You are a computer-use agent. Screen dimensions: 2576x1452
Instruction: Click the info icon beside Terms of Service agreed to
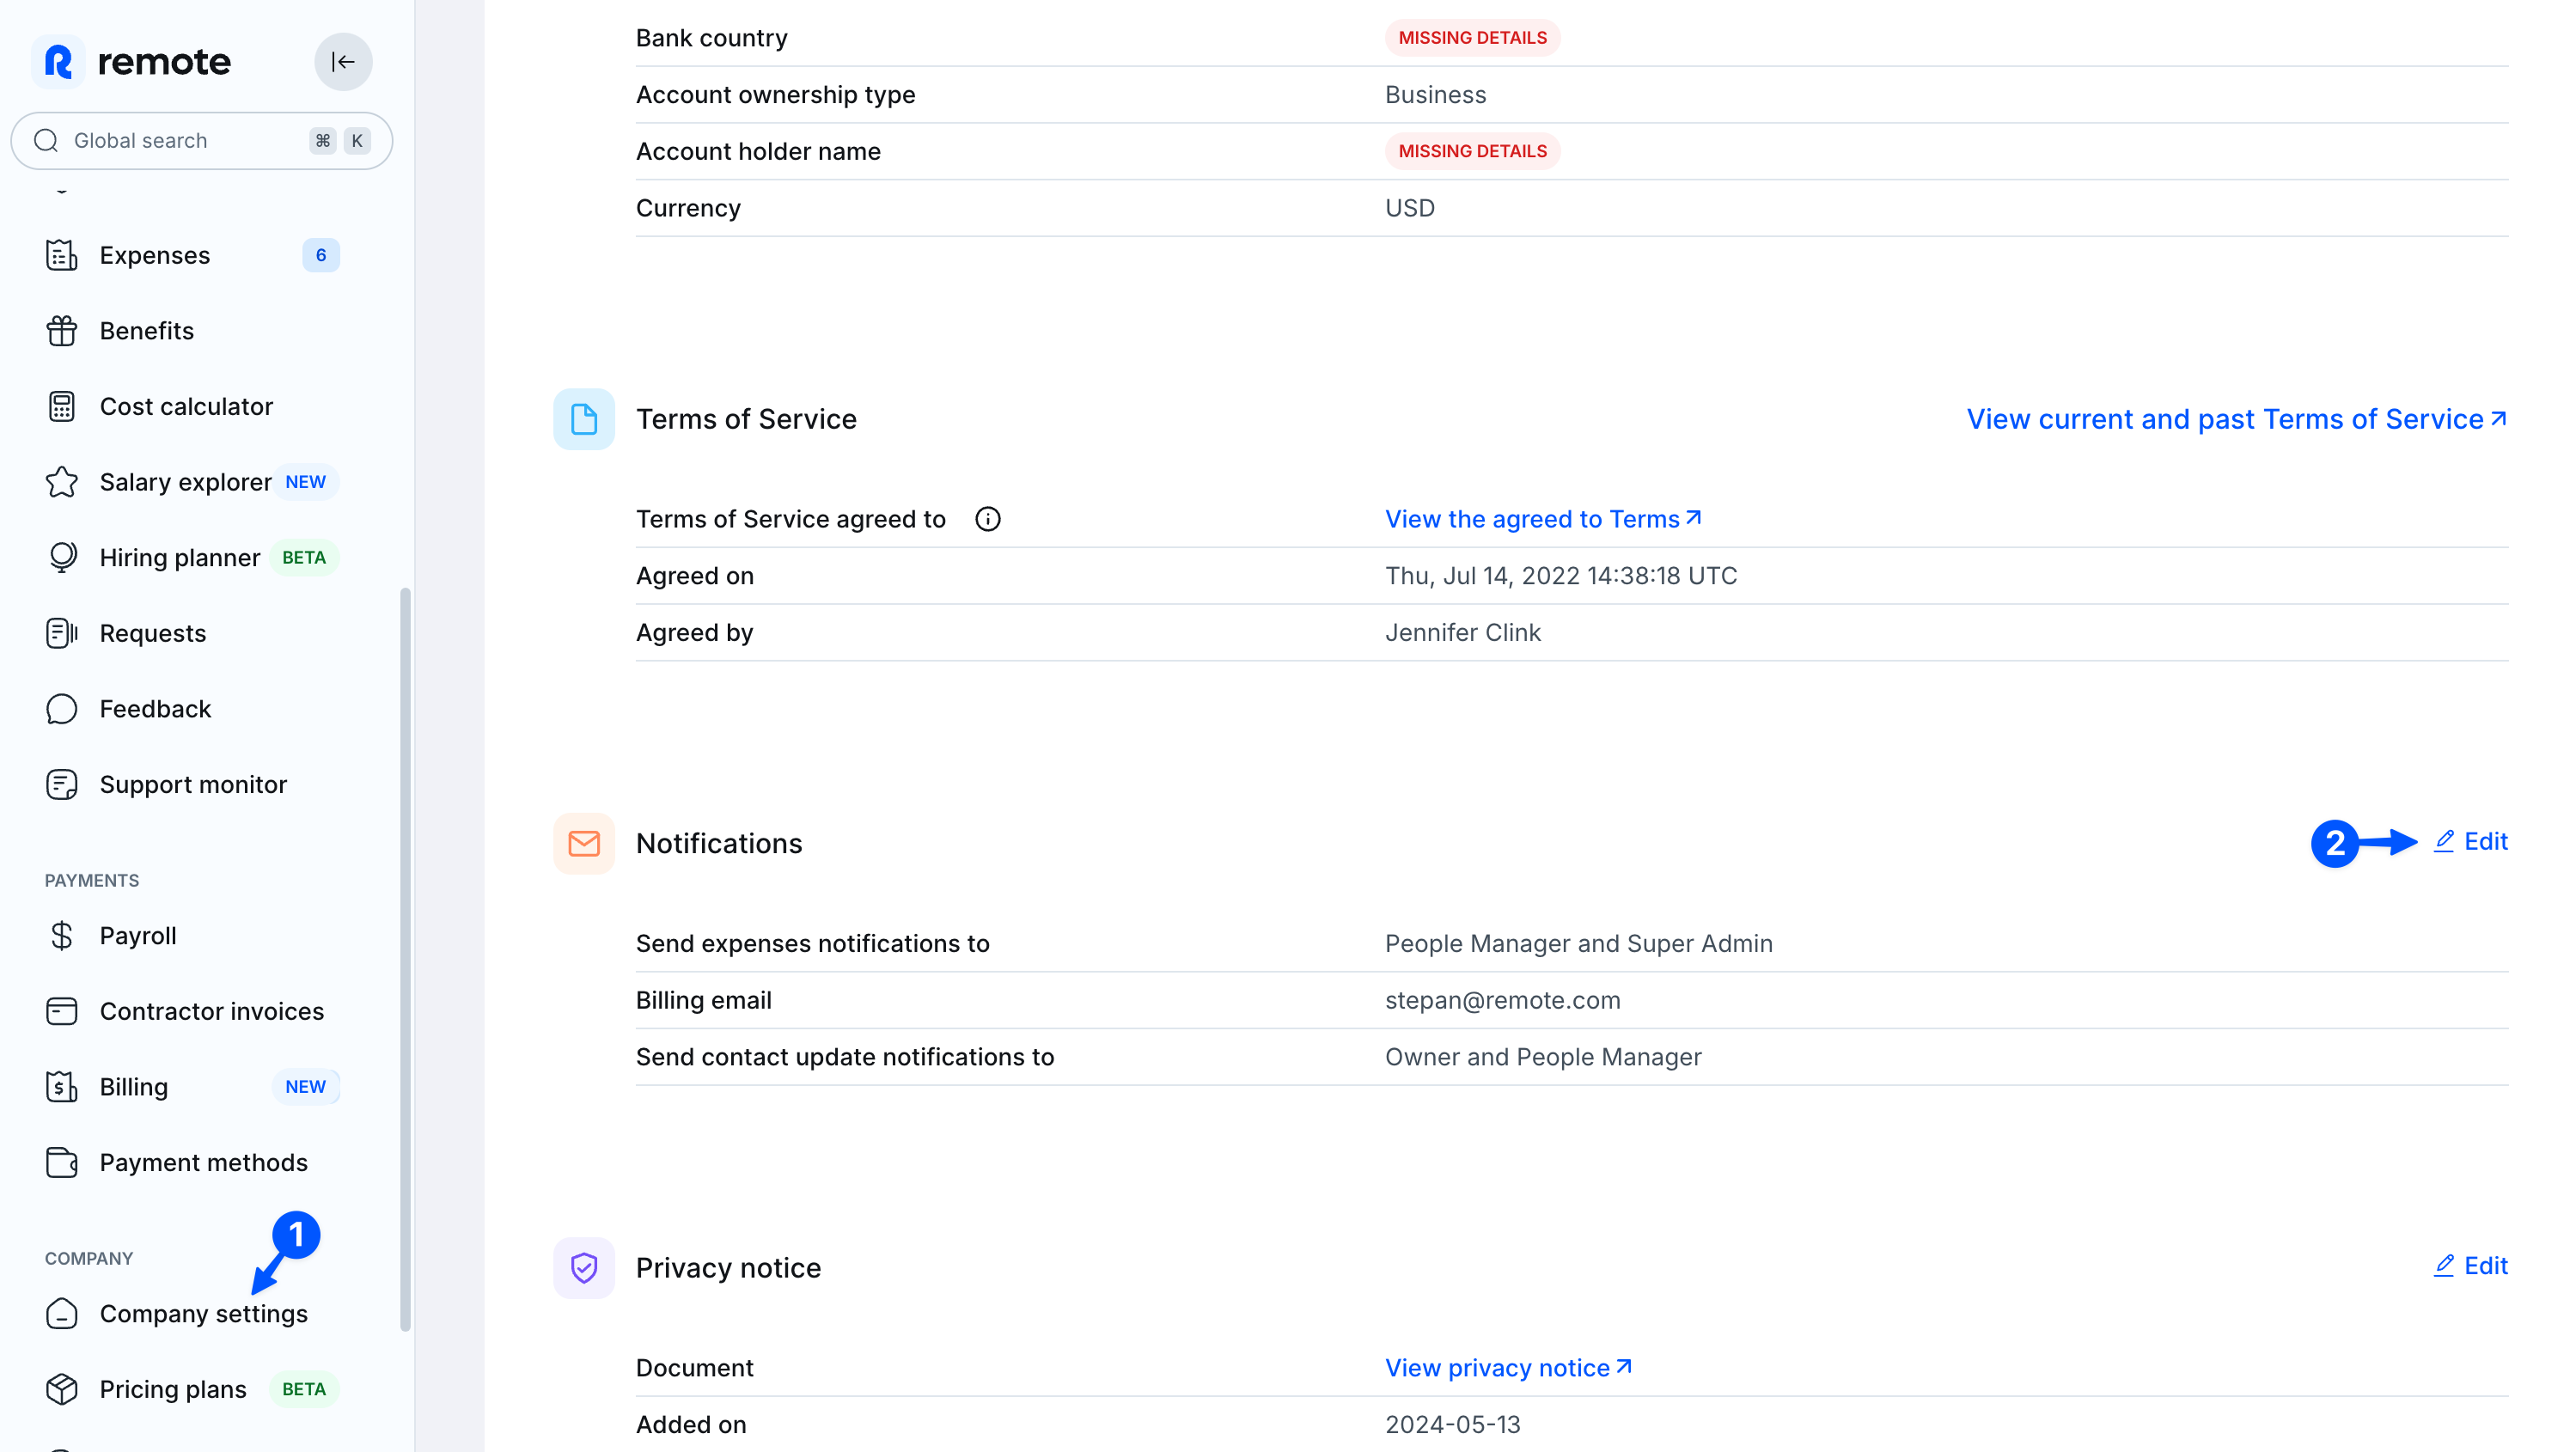(987, 519)
